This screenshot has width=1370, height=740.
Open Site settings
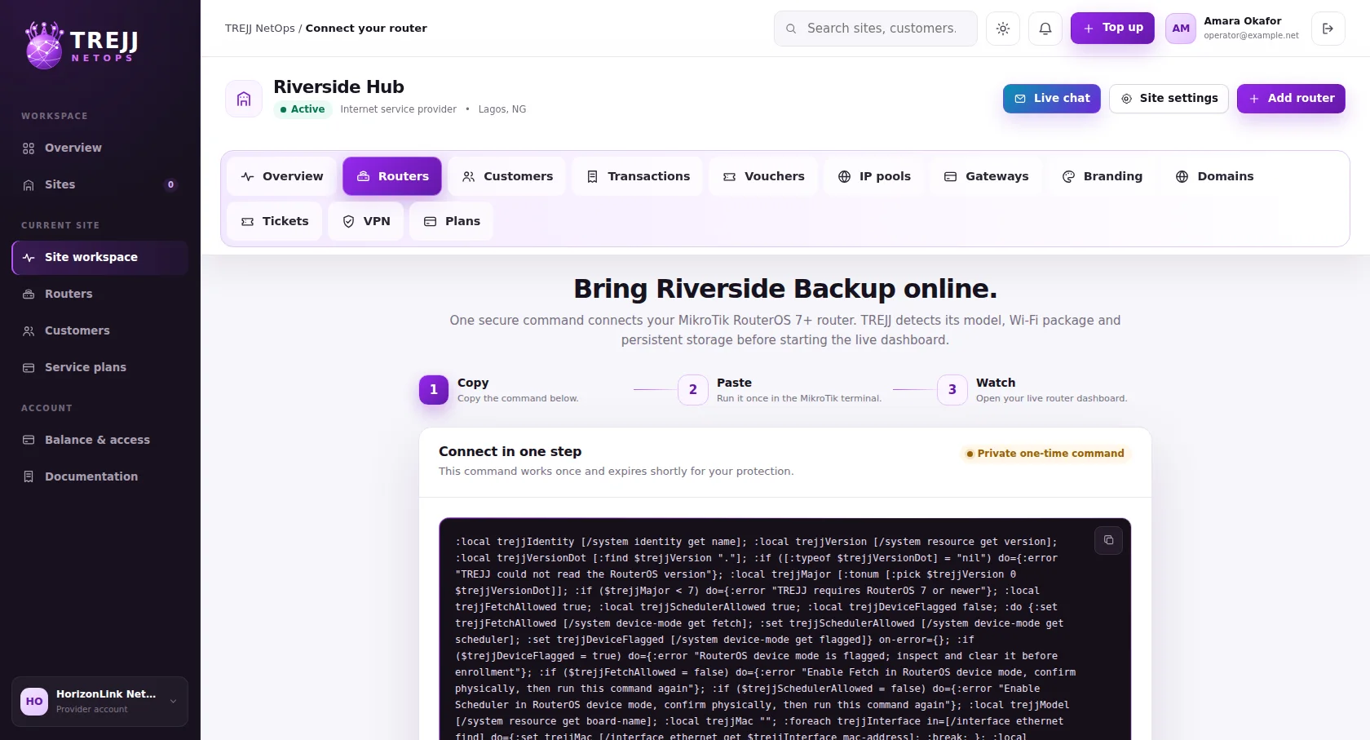(x=1169, y=98)
